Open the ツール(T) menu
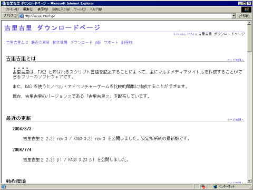 (80, 9)
